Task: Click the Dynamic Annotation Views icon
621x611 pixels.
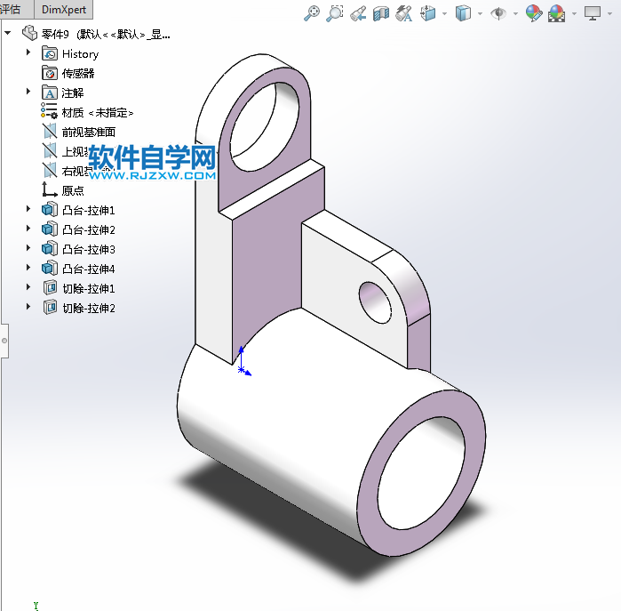Action: click(404, 13)
